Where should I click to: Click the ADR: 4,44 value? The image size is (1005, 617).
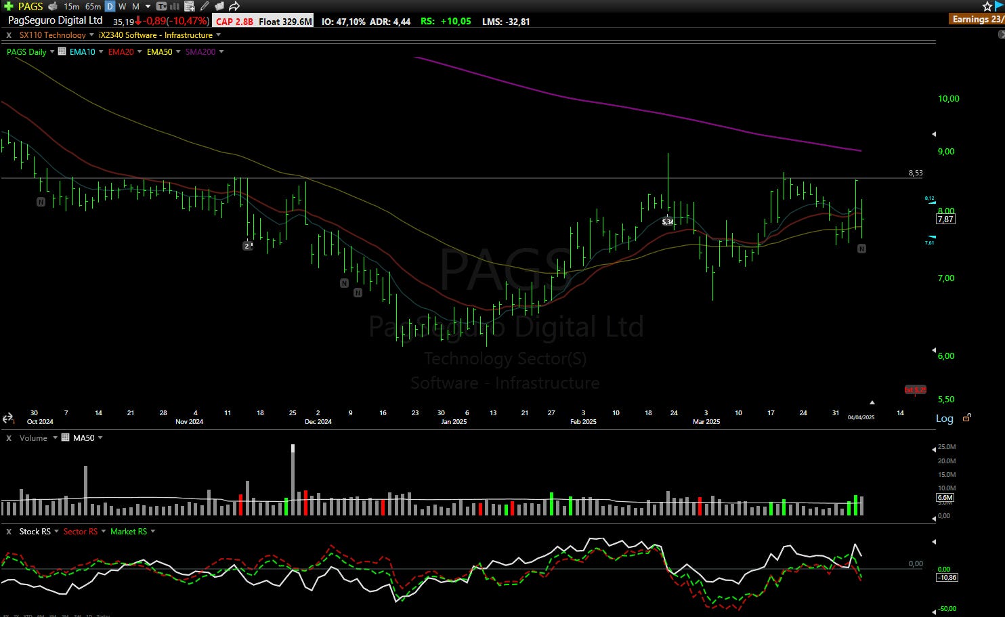[390, 22]
